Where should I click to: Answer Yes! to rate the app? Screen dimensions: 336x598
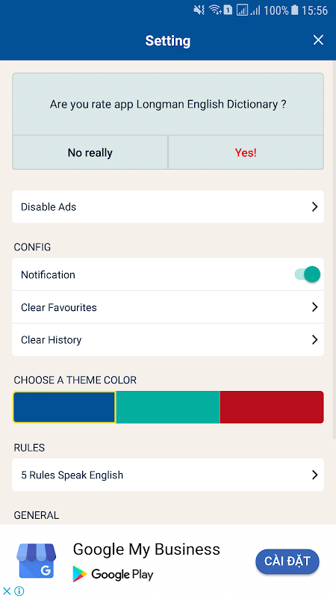click(246, 152)
